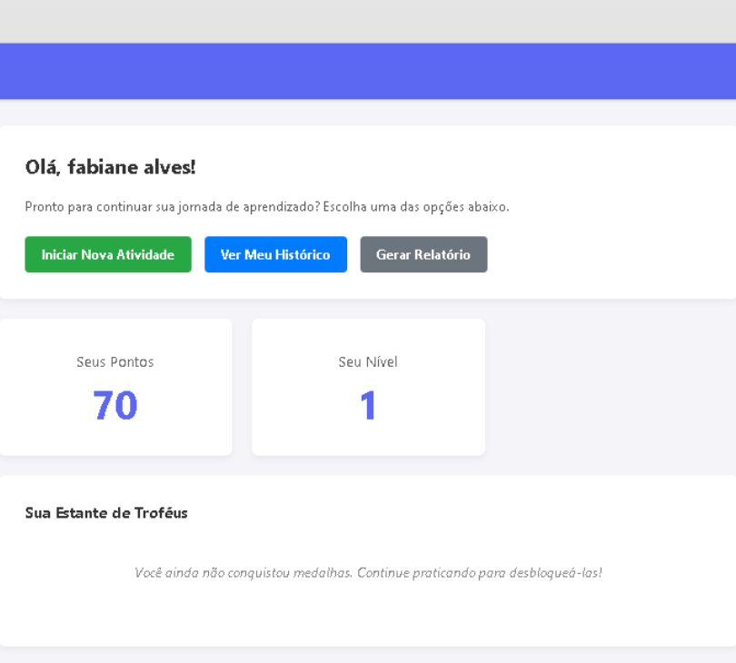
Task: Click the level number 1
Action: 368,405
